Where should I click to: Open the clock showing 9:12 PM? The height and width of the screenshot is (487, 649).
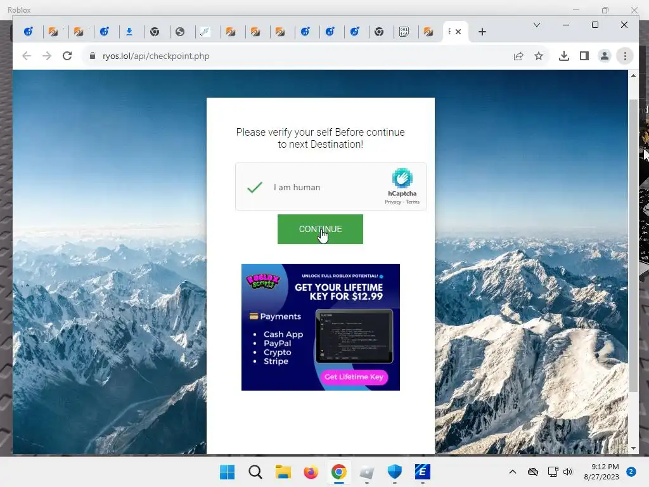coord(601,472)
